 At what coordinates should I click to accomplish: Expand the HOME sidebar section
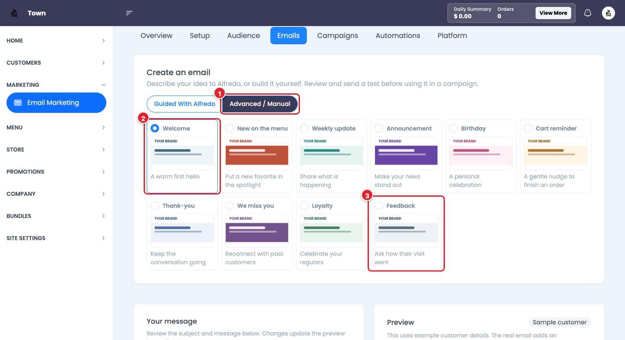[56, 40]
